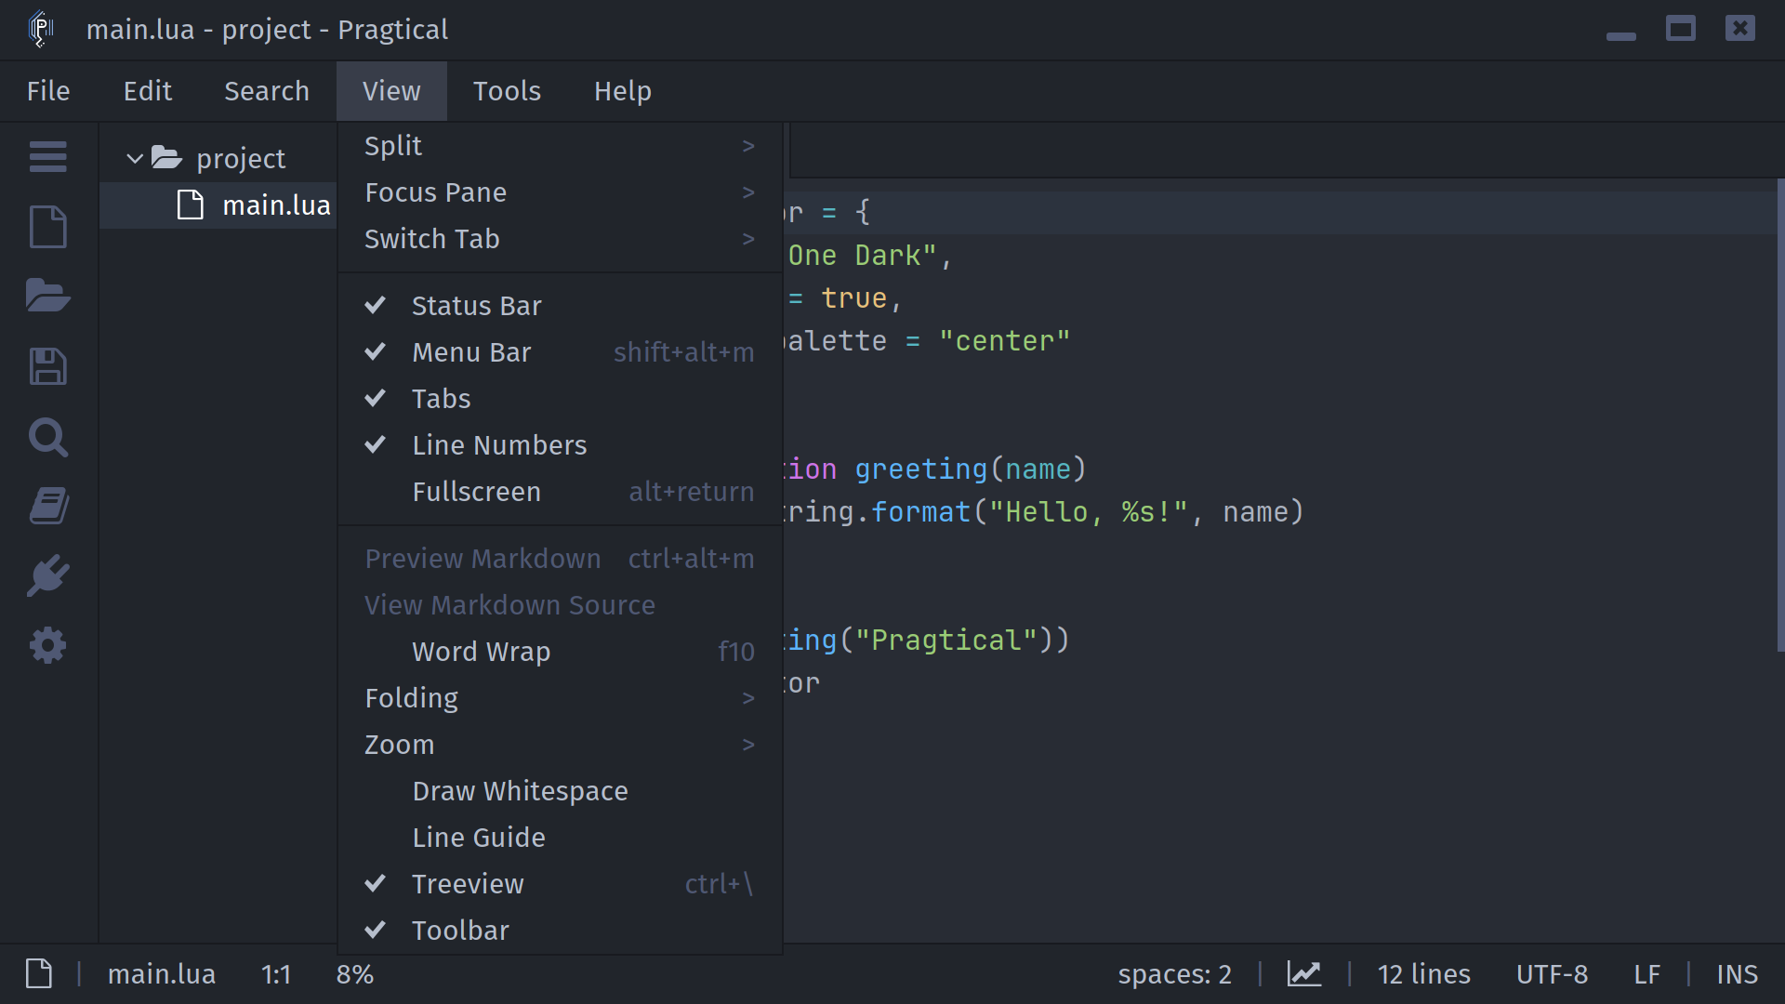Enable Draw Whitespace option

pos(560,791)
